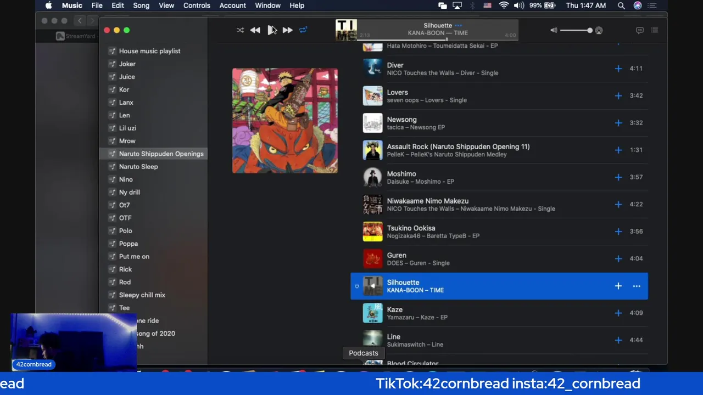The width and height of the screenshot is (703, 395).
Task: Select Sleepy chill mix playlist
Action: pos(142,295)
